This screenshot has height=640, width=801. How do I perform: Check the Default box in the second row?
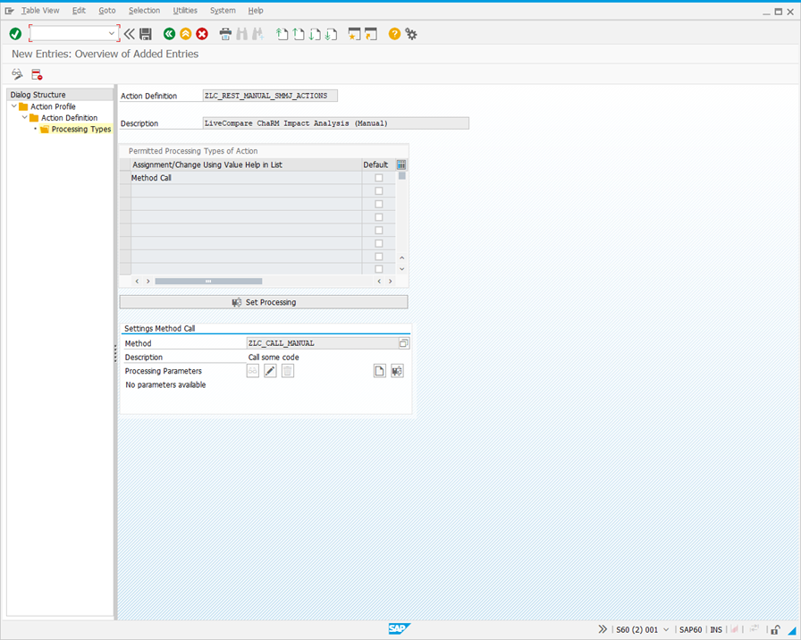point(378,190)
